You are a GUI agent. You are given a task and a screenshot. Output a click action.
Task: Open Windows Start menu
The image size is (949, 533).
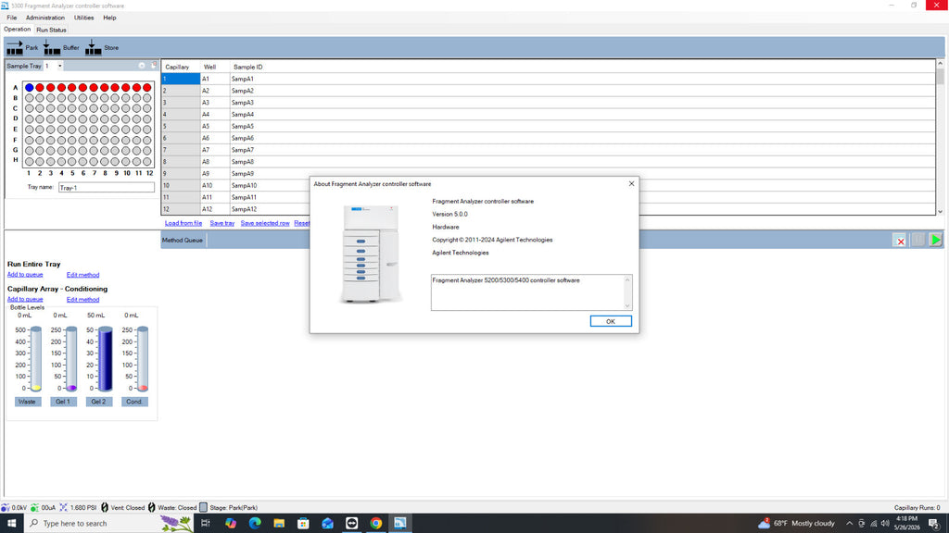point(11,524)
